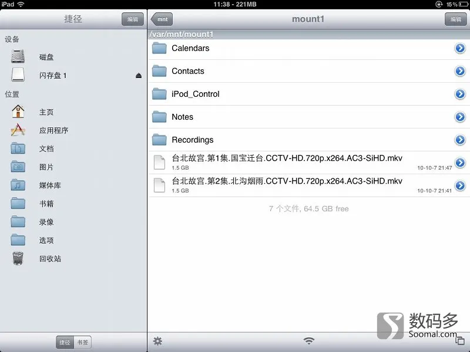Tap the status bar time 11:38 - 221MB

[x=235, y=4]
